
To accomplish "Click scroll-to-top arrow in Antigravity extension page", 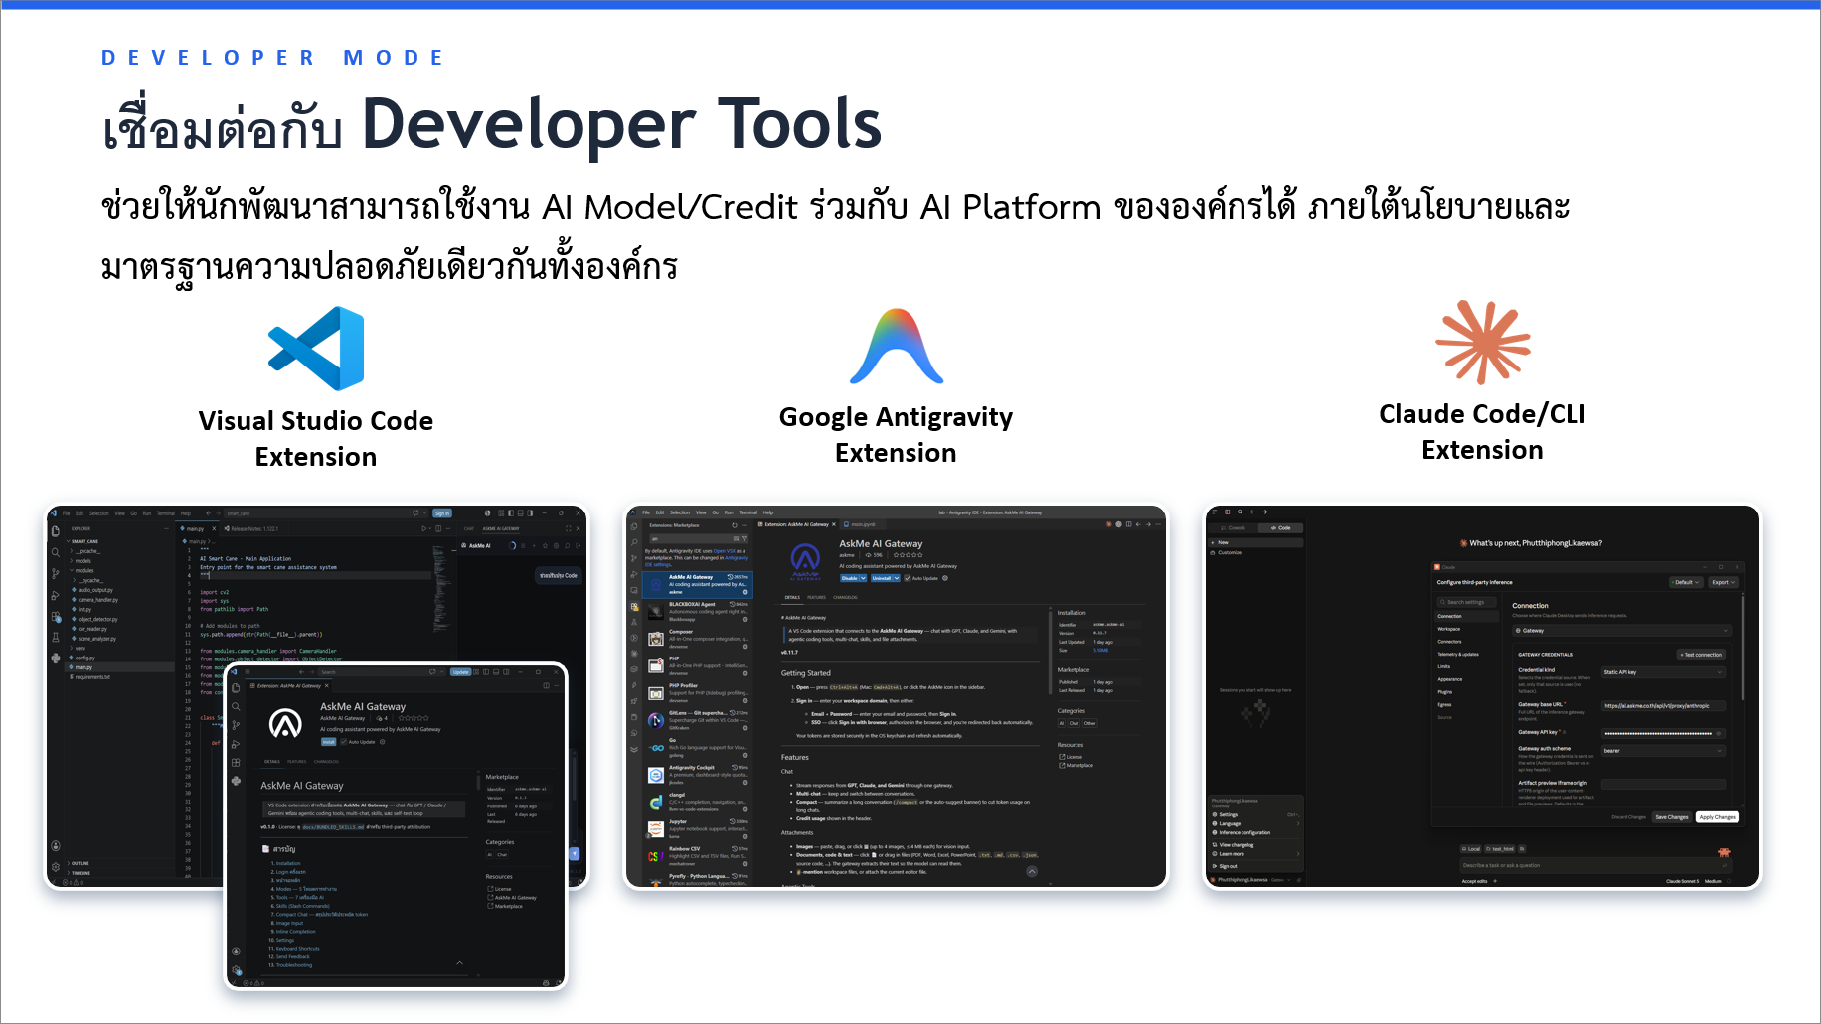I will tap(1032, 871).
